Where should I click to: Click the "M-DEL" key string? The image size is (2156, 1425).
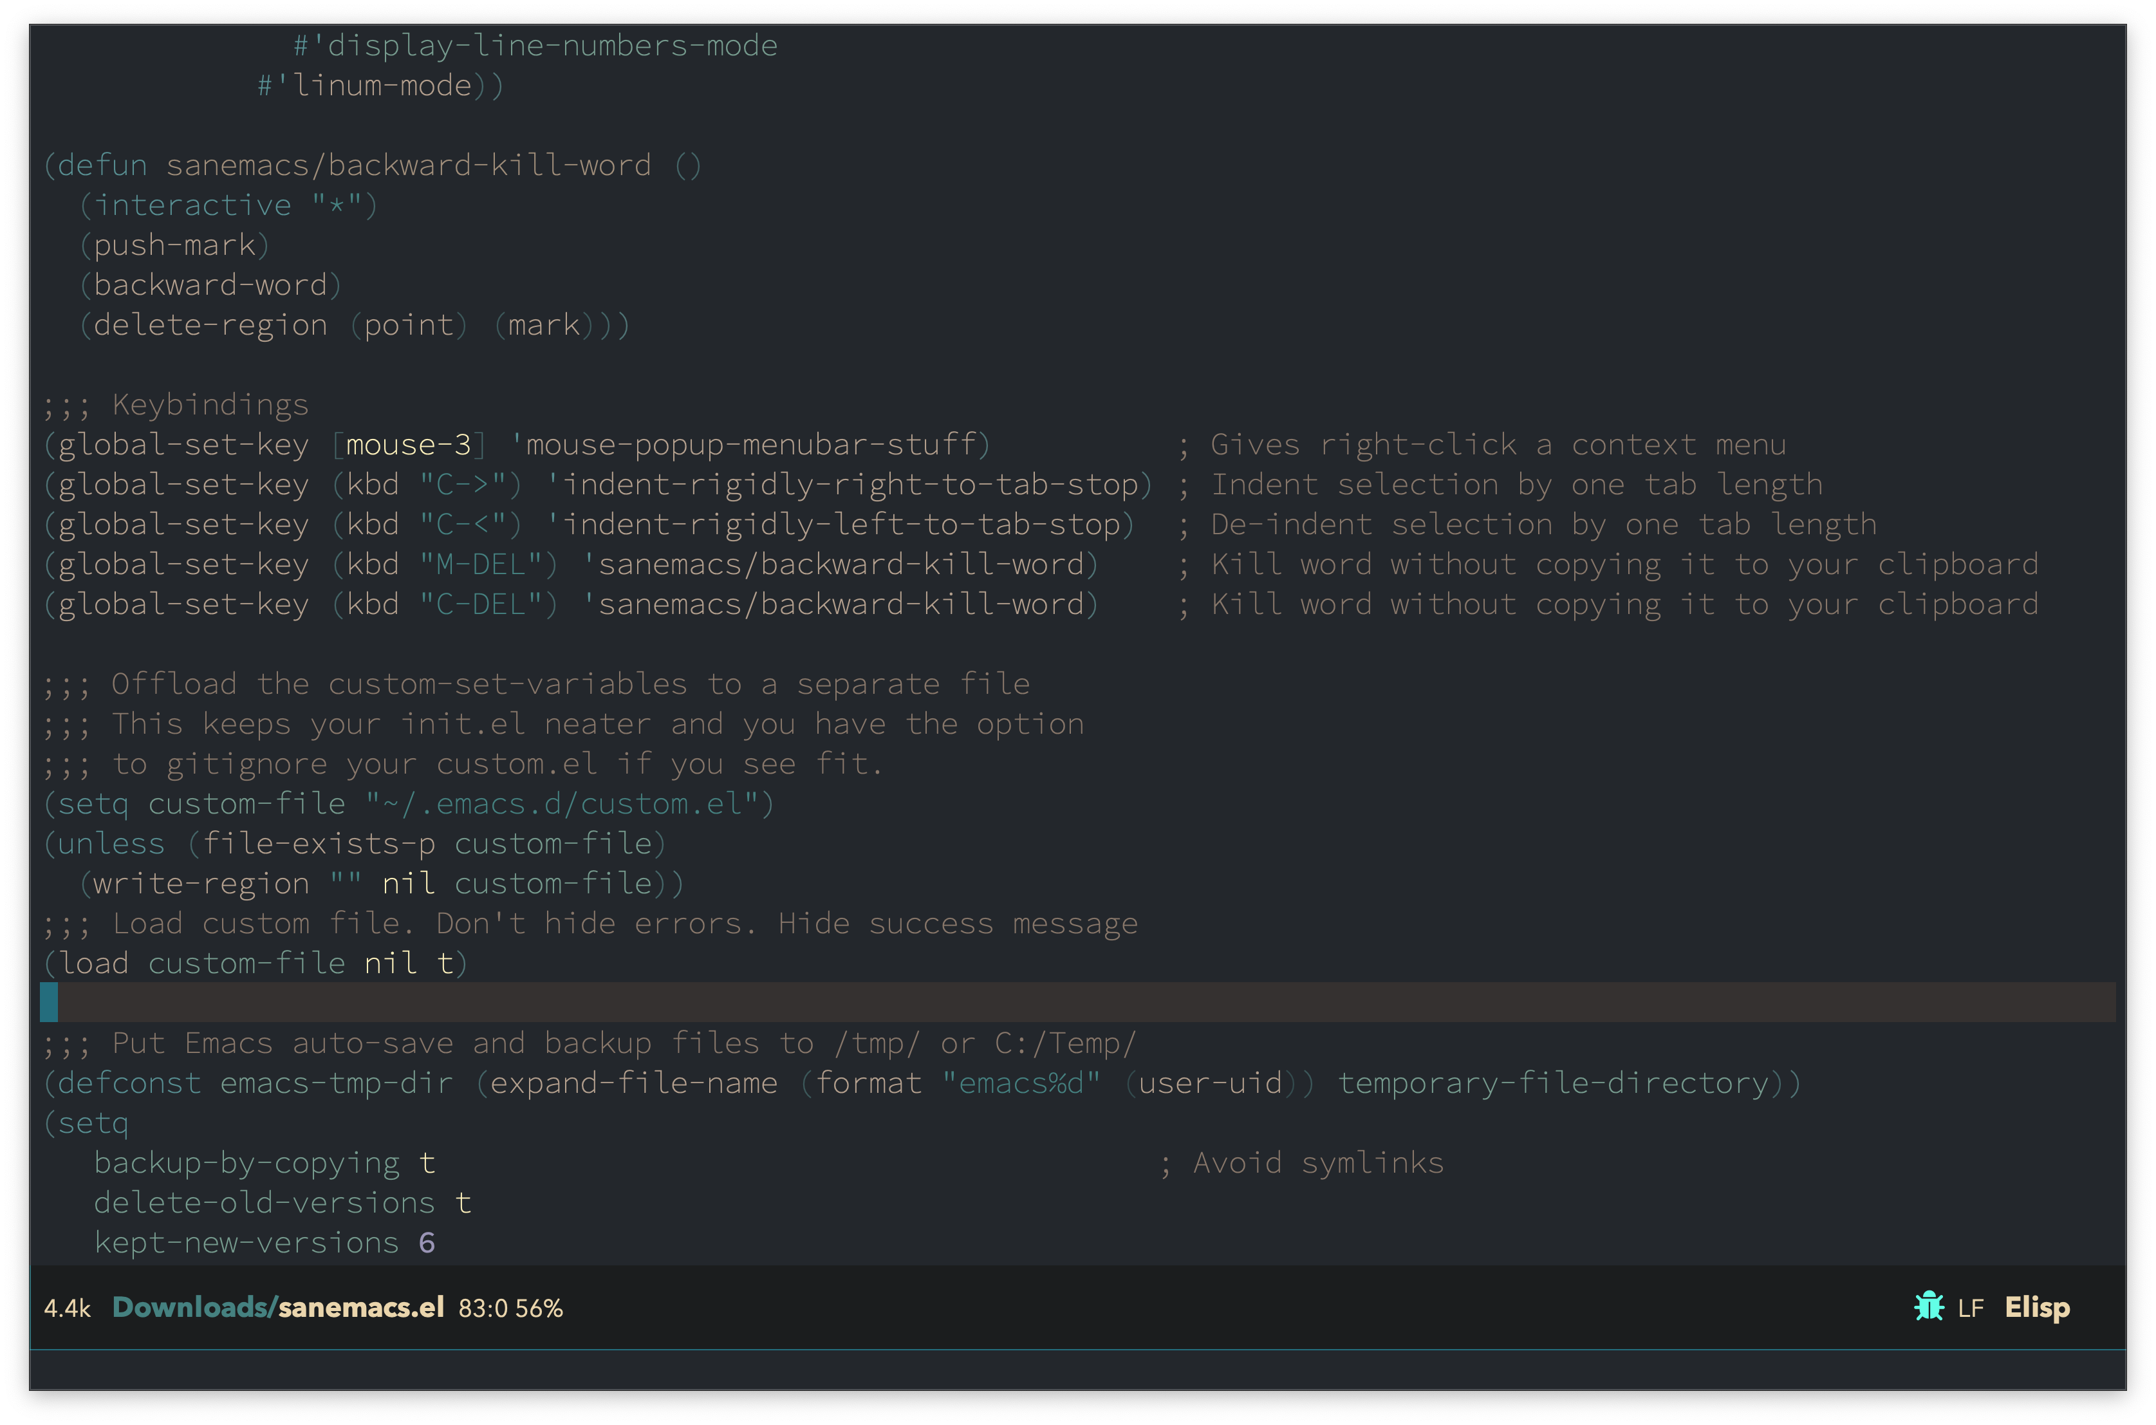(x=489, y=564)
